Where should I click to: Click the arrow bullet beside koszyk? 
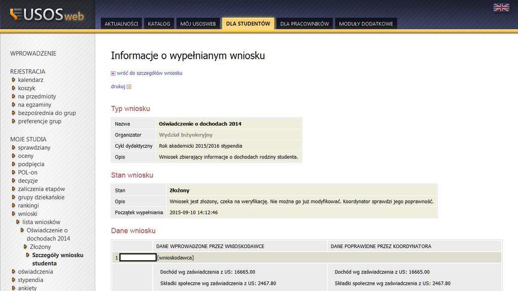pyautogui.click(x=14, y=88)
